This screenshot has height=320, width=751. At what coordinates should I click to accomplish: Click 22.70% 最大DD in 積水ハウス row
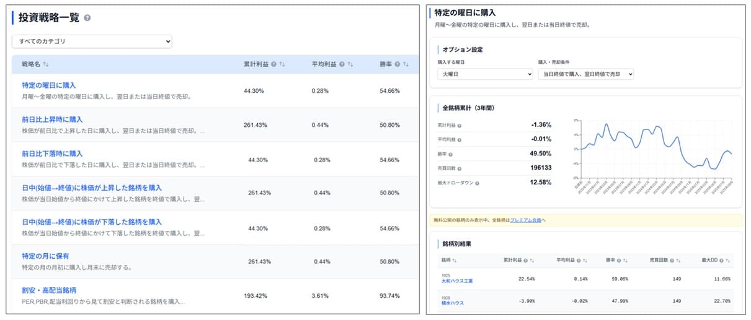[x=722, y=301]
